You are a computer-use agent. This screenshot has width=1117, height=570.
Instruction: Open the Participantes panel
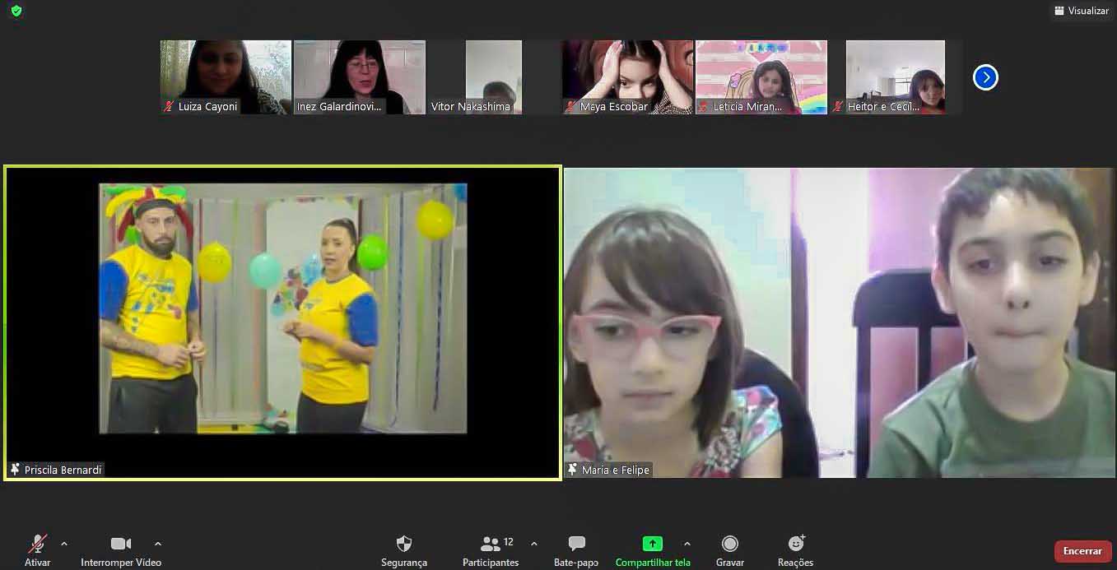tap(491, 550)
